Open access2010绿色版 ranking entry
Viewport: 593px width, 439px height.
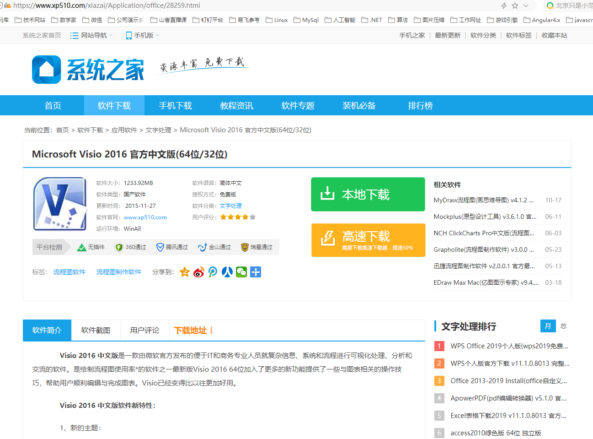coord(496,433)
